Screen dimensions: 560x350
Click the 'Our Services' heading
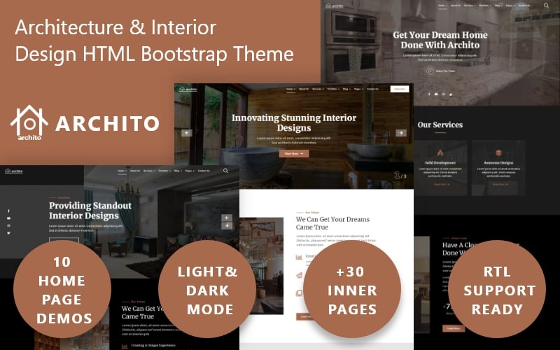(440, 125)
